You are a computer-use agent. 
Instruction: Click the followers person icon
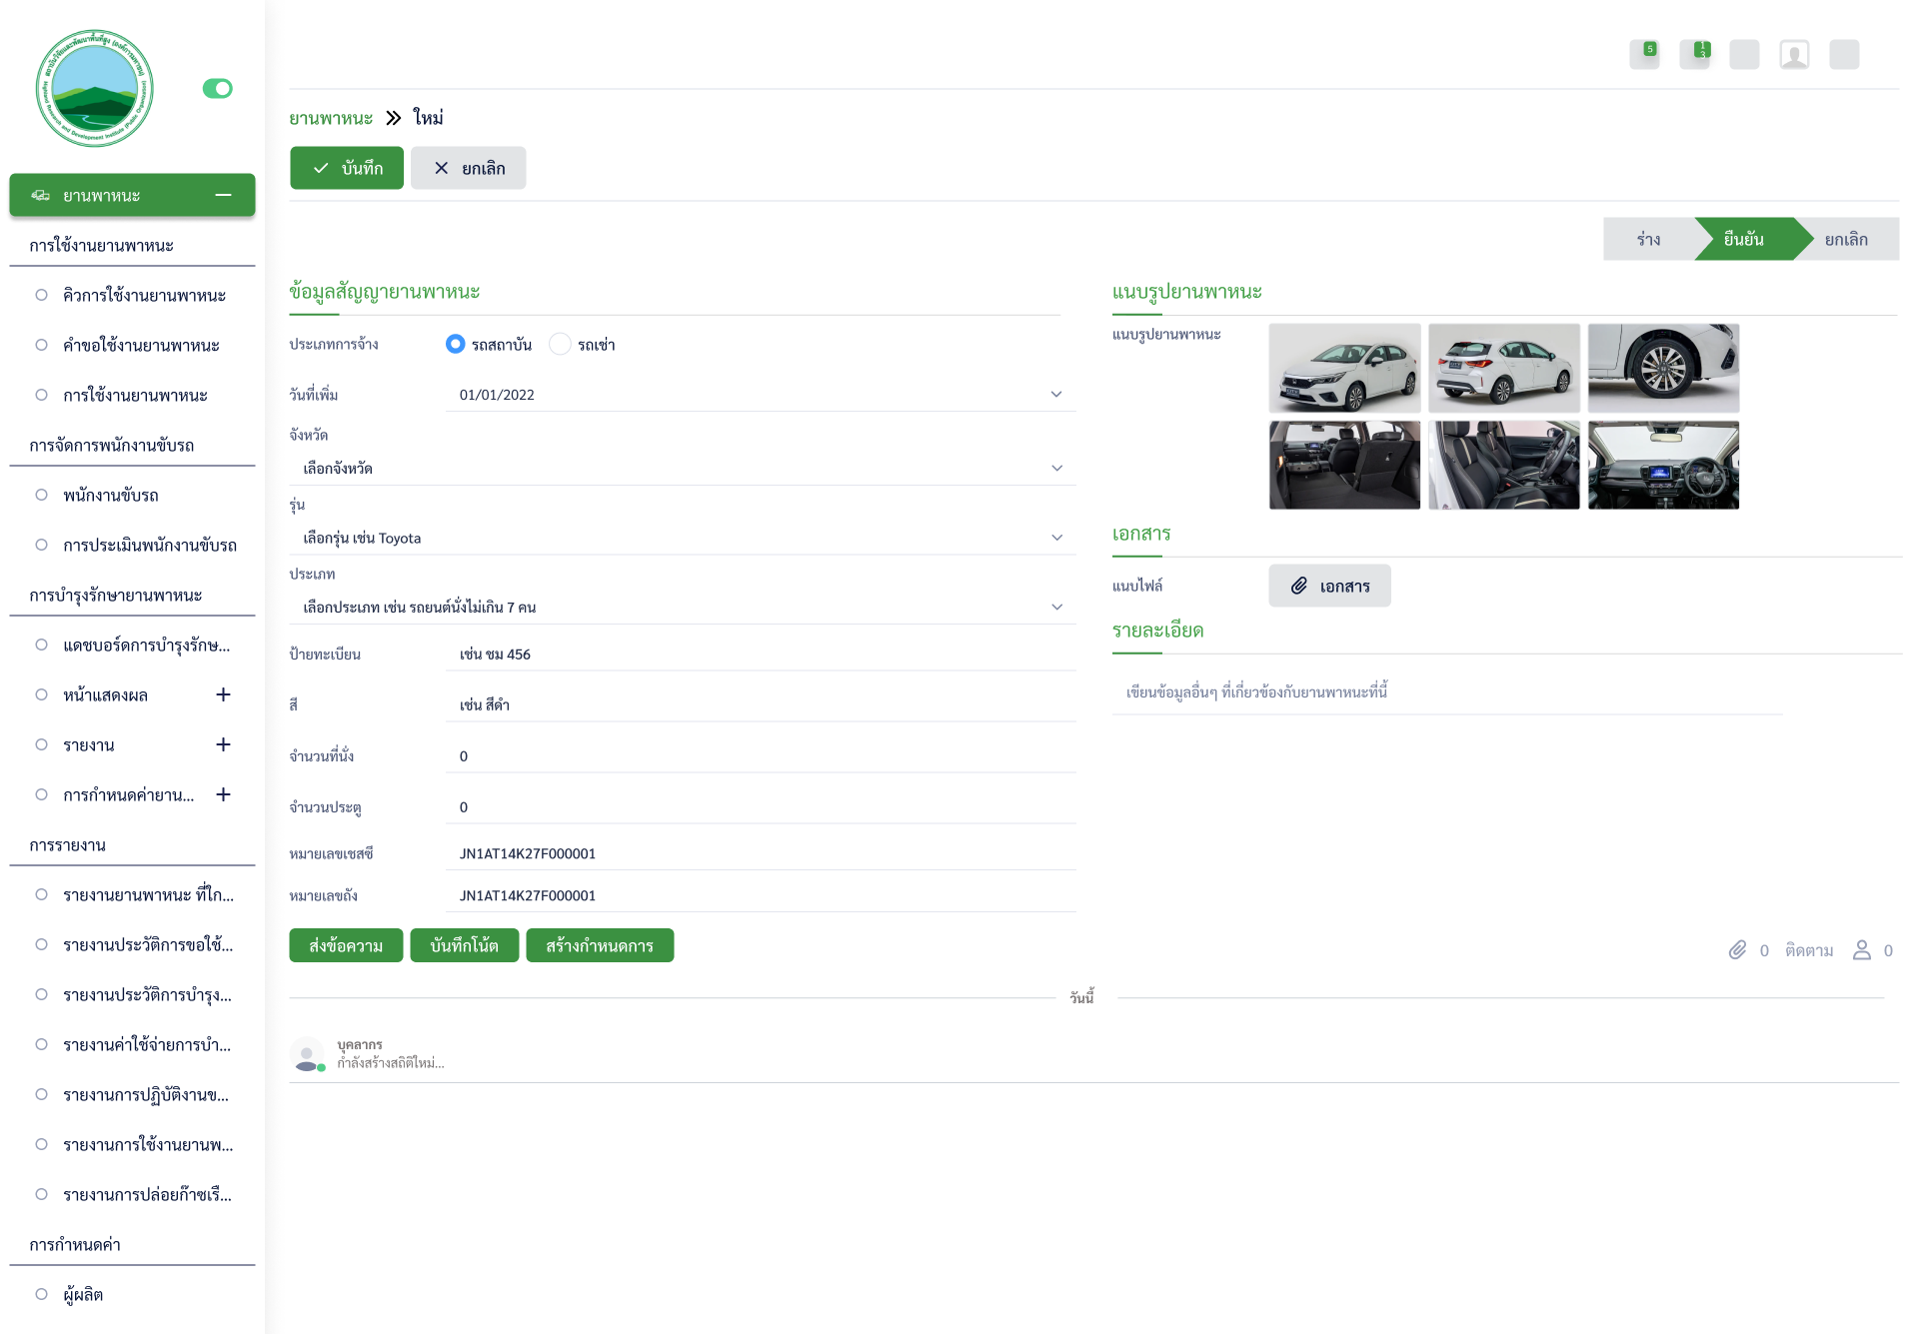tap(1861, 950)
